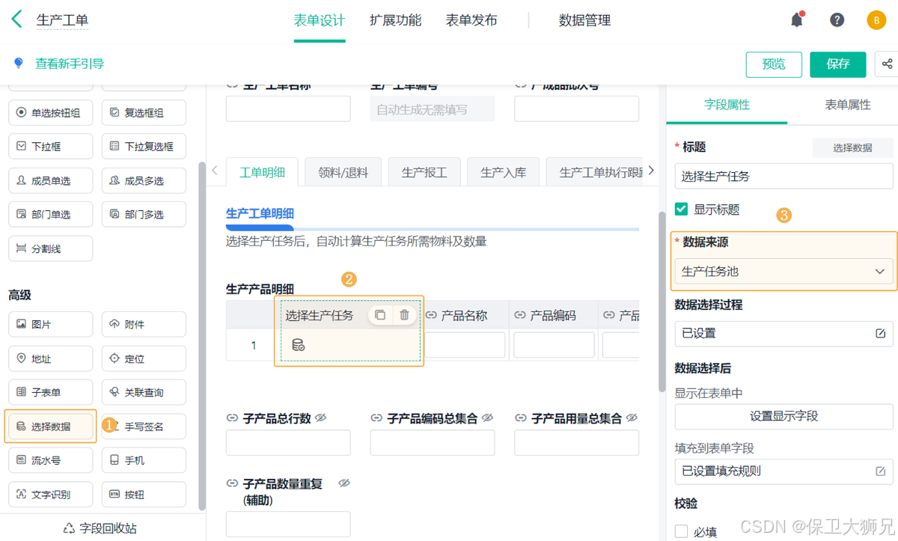Screen dimensions: 898x541
Task: Switch to 表单设计 top tab
Action: 320,20
